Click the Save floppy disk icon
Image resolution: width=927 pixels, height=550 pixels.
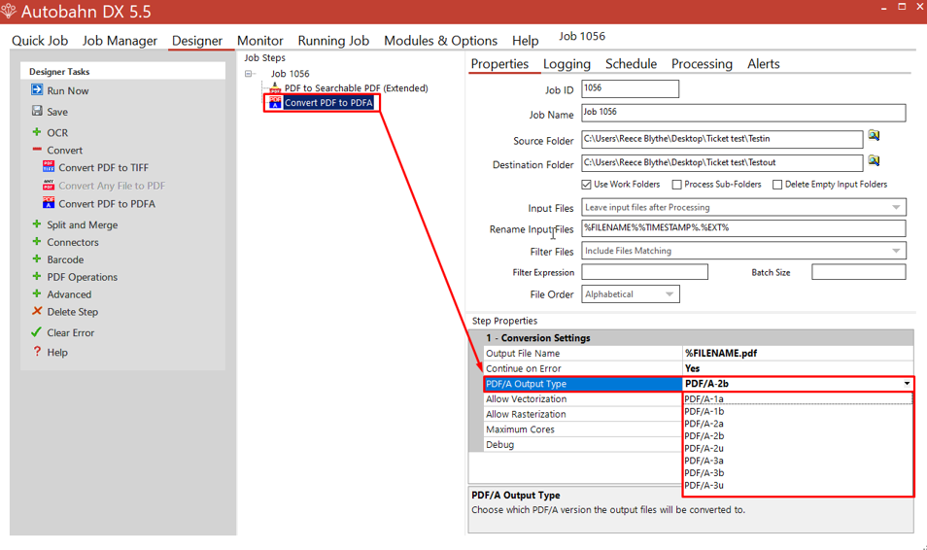(37, 111)
